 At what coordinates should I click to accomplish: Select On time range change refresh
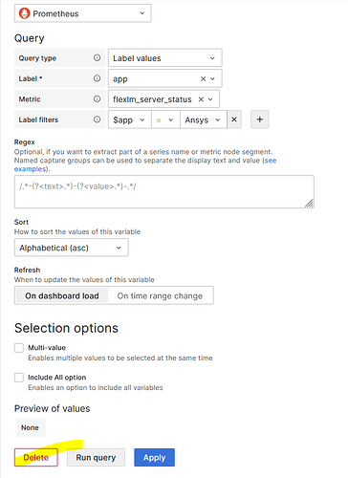coord(160,295)
